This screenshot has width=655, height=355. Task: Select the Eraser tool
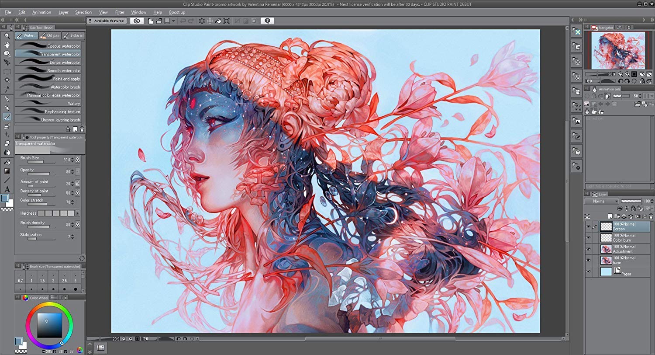[7, 144]
